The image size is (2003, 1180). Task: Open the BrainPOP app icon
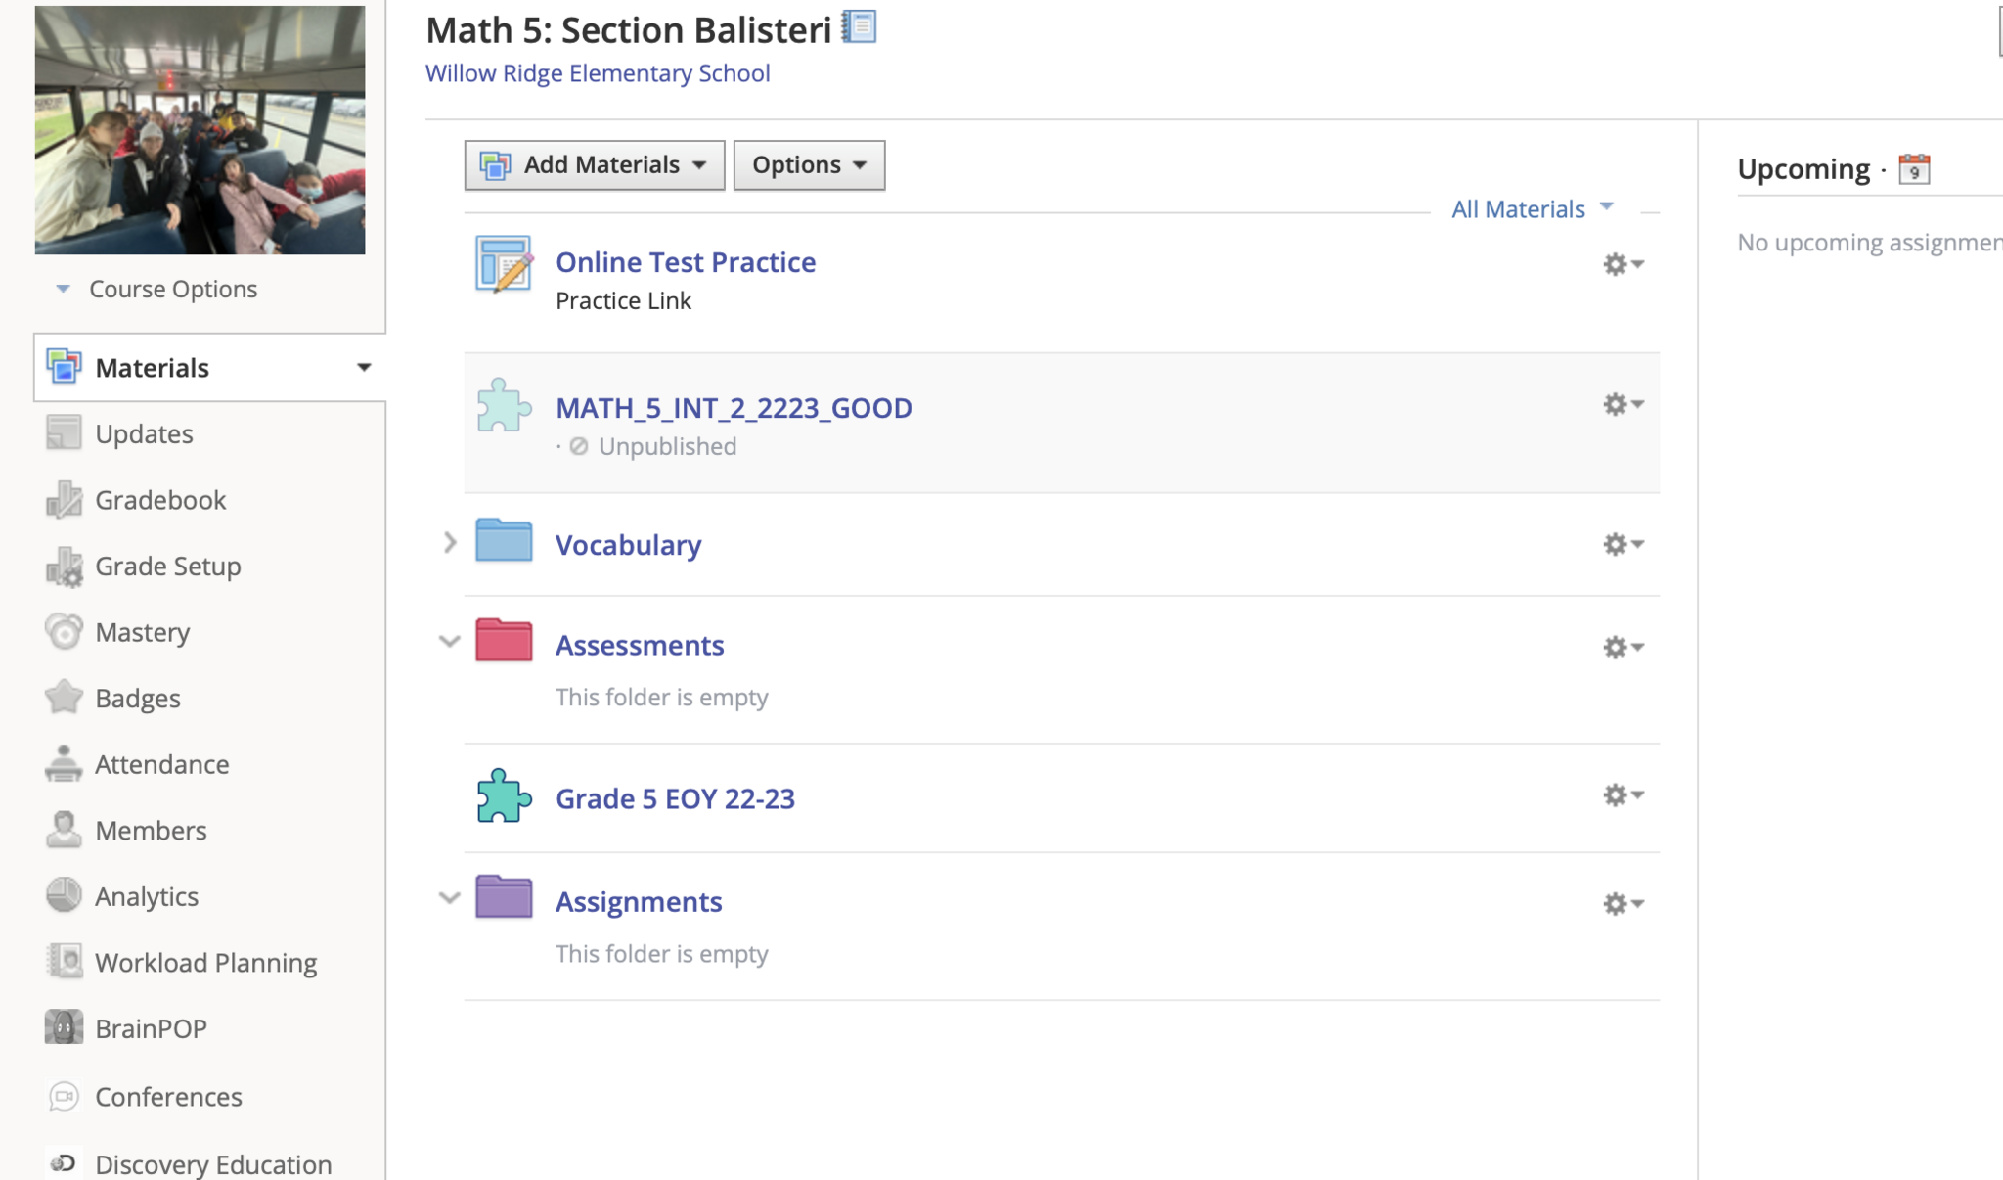(x=65, y=1027)
